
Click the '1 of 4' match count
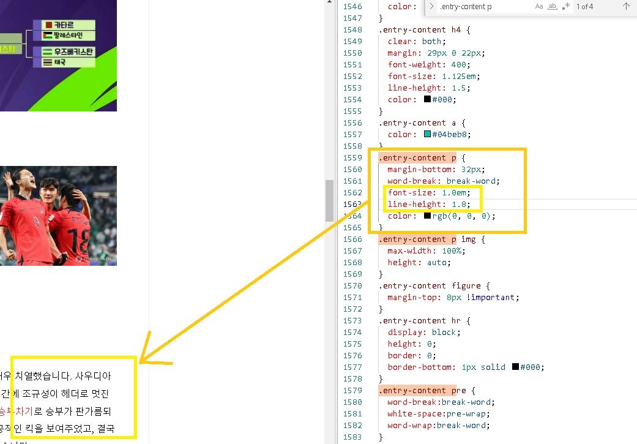coord(584,7)
